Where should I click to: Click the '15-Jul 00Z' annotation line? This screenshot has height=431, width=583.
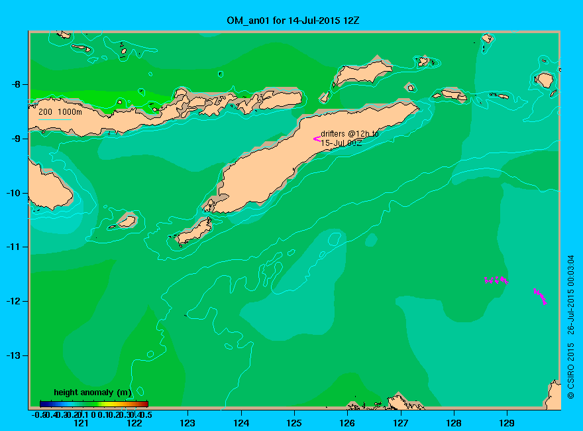pos(341,143)
